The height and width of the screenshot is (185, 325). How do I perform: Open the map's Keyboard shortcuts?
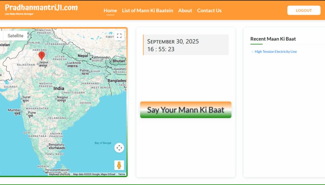(60, 174)
